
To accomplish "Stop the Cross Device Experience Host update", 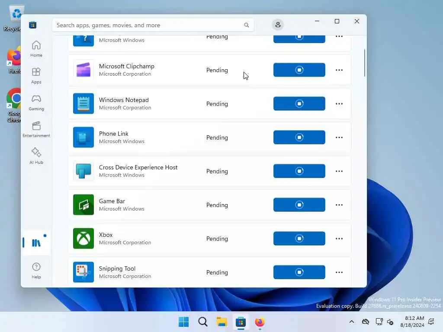I will [x=299, y=171].
